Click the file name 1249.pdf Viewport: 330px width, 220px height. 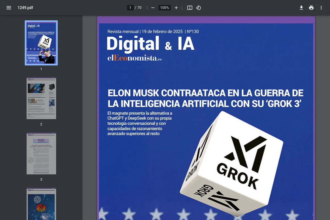tap(25, 8)
